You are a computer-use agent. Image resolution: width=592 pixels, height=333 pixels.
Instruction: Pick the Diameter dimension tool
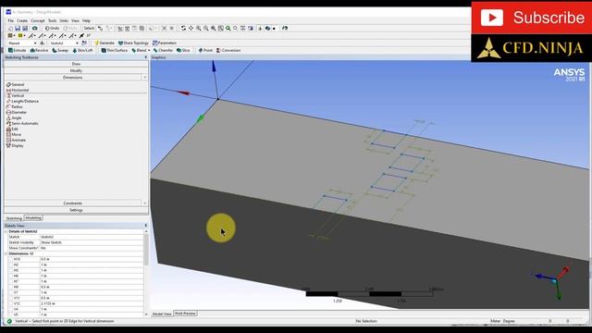[17, 112]
